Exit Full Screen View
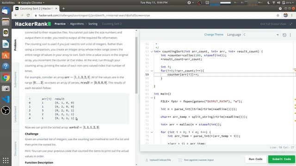296x166 pixels. point(276,24)
